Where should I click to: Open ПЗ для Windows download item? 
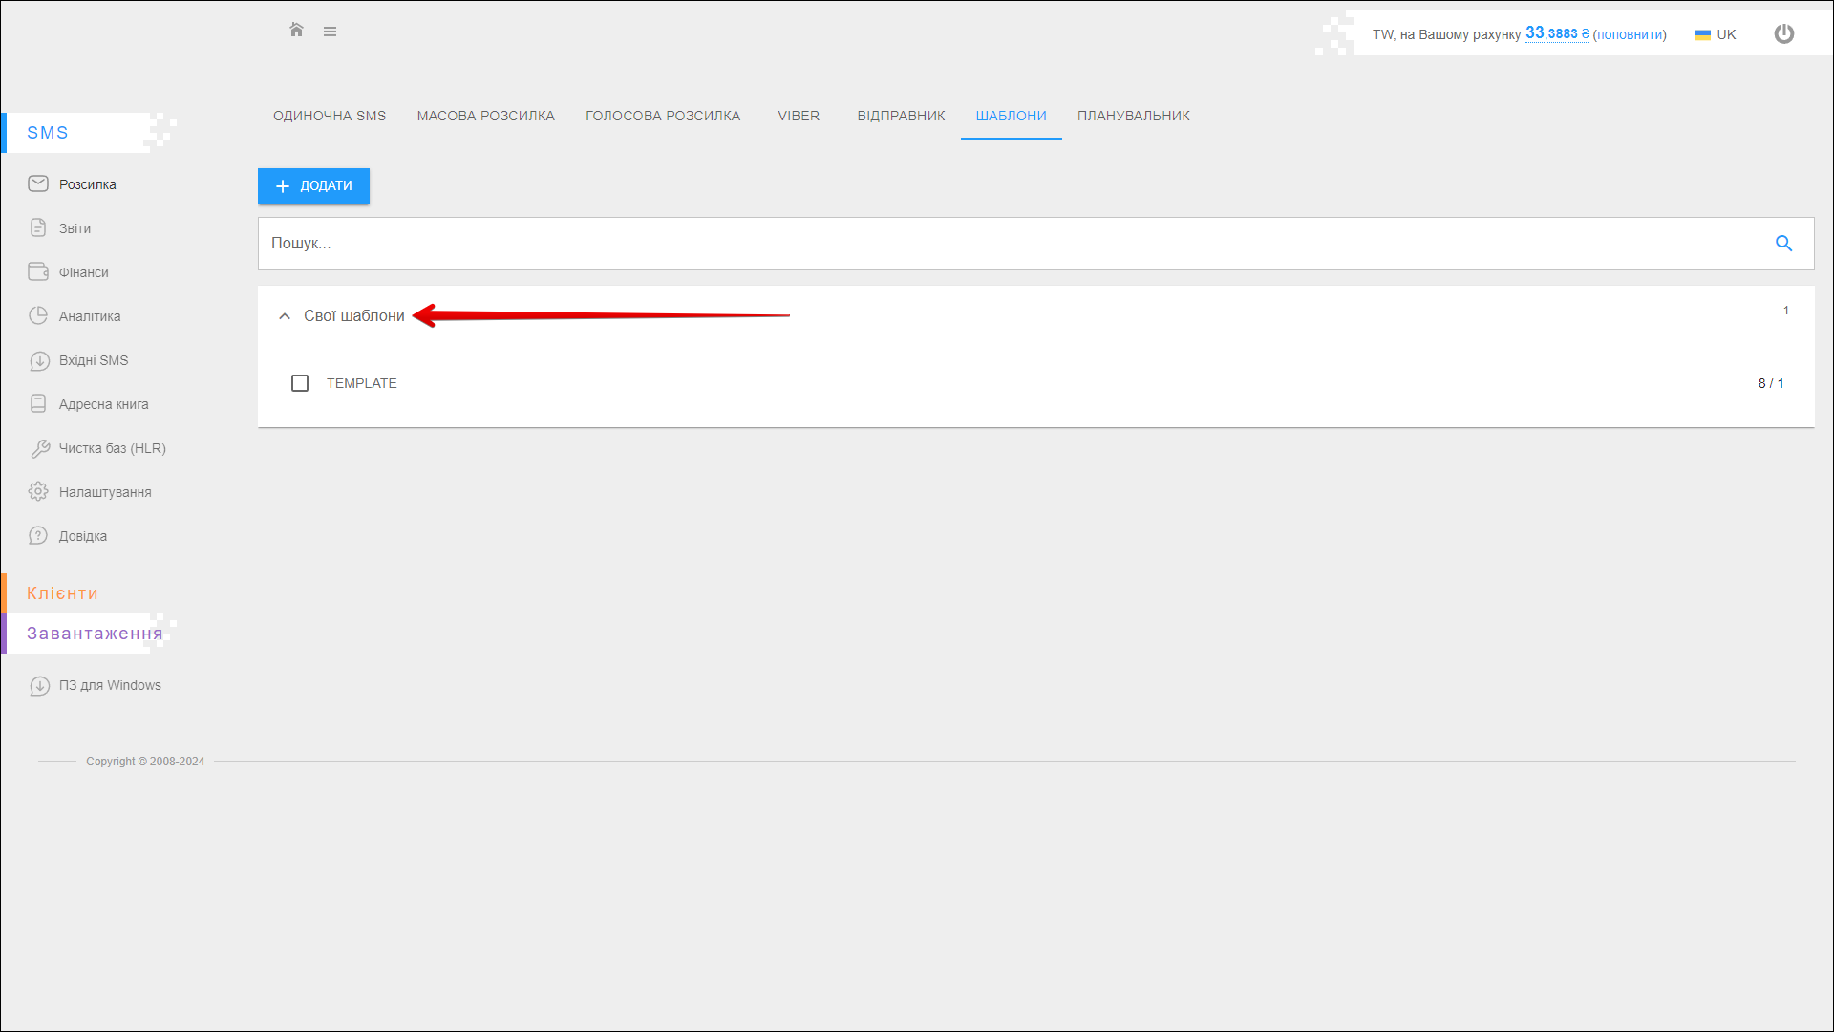[x=109, y=685]
